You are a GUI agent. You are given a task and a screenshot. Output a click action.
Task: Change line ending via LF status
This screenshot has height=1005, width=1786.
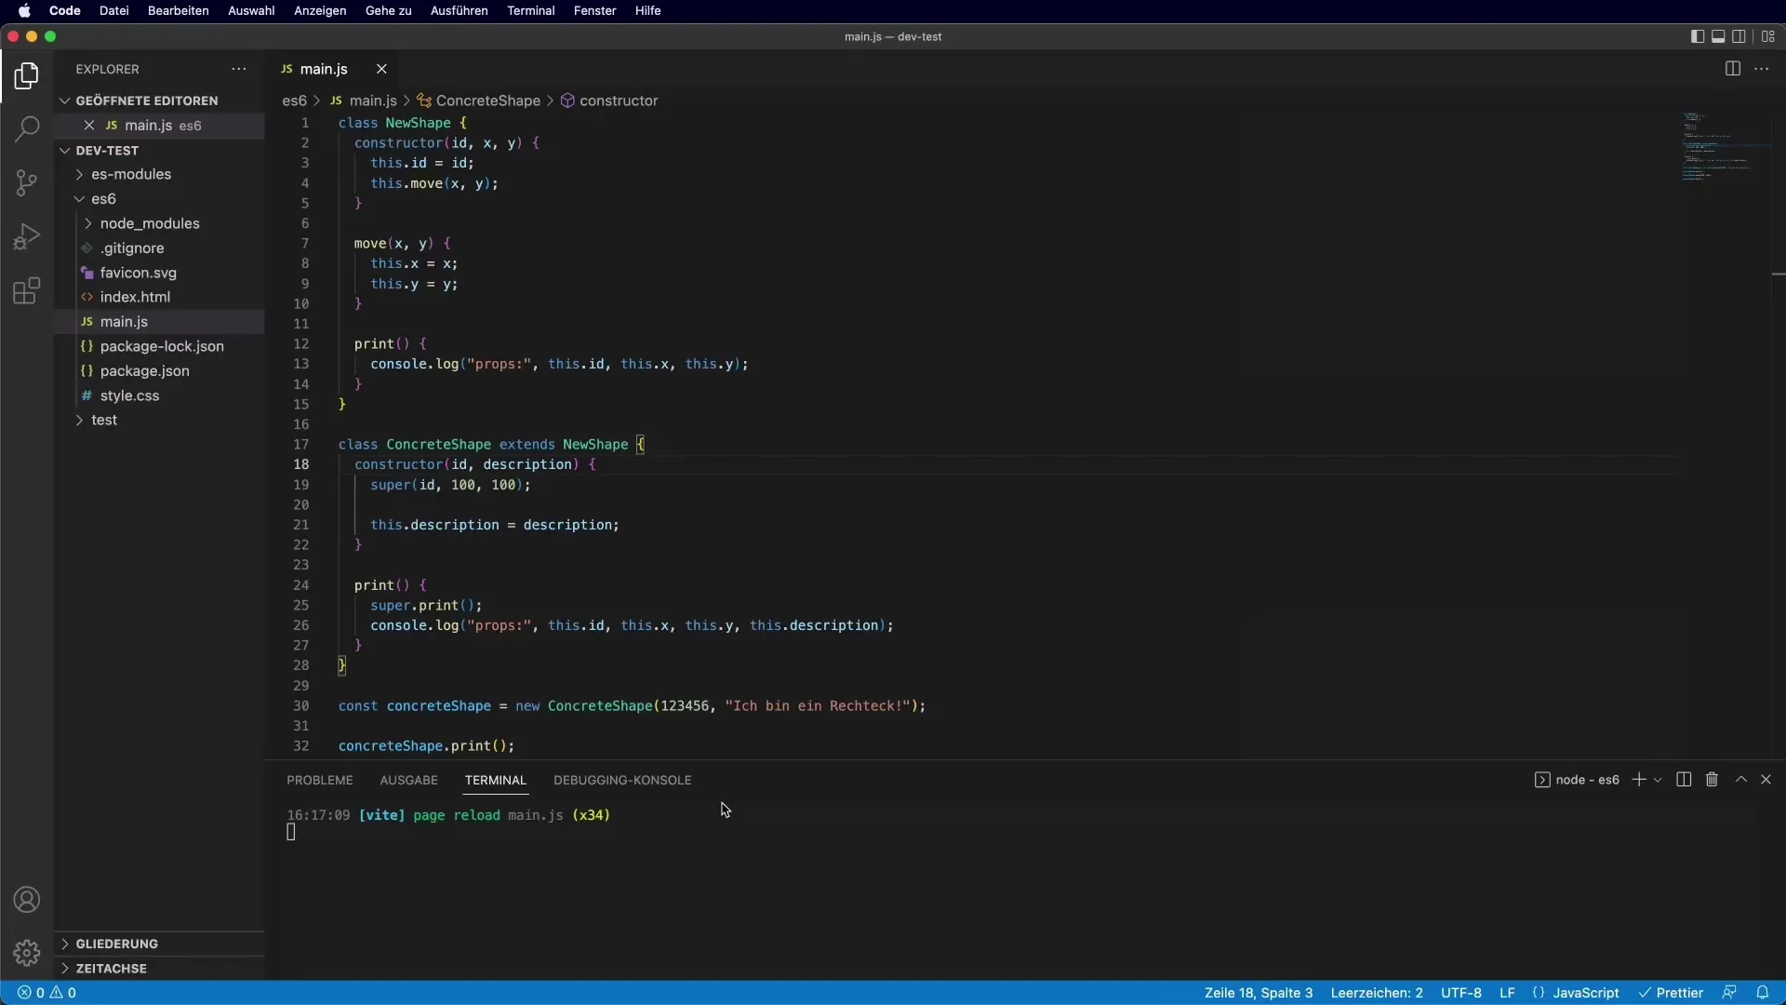(1507, 993)
